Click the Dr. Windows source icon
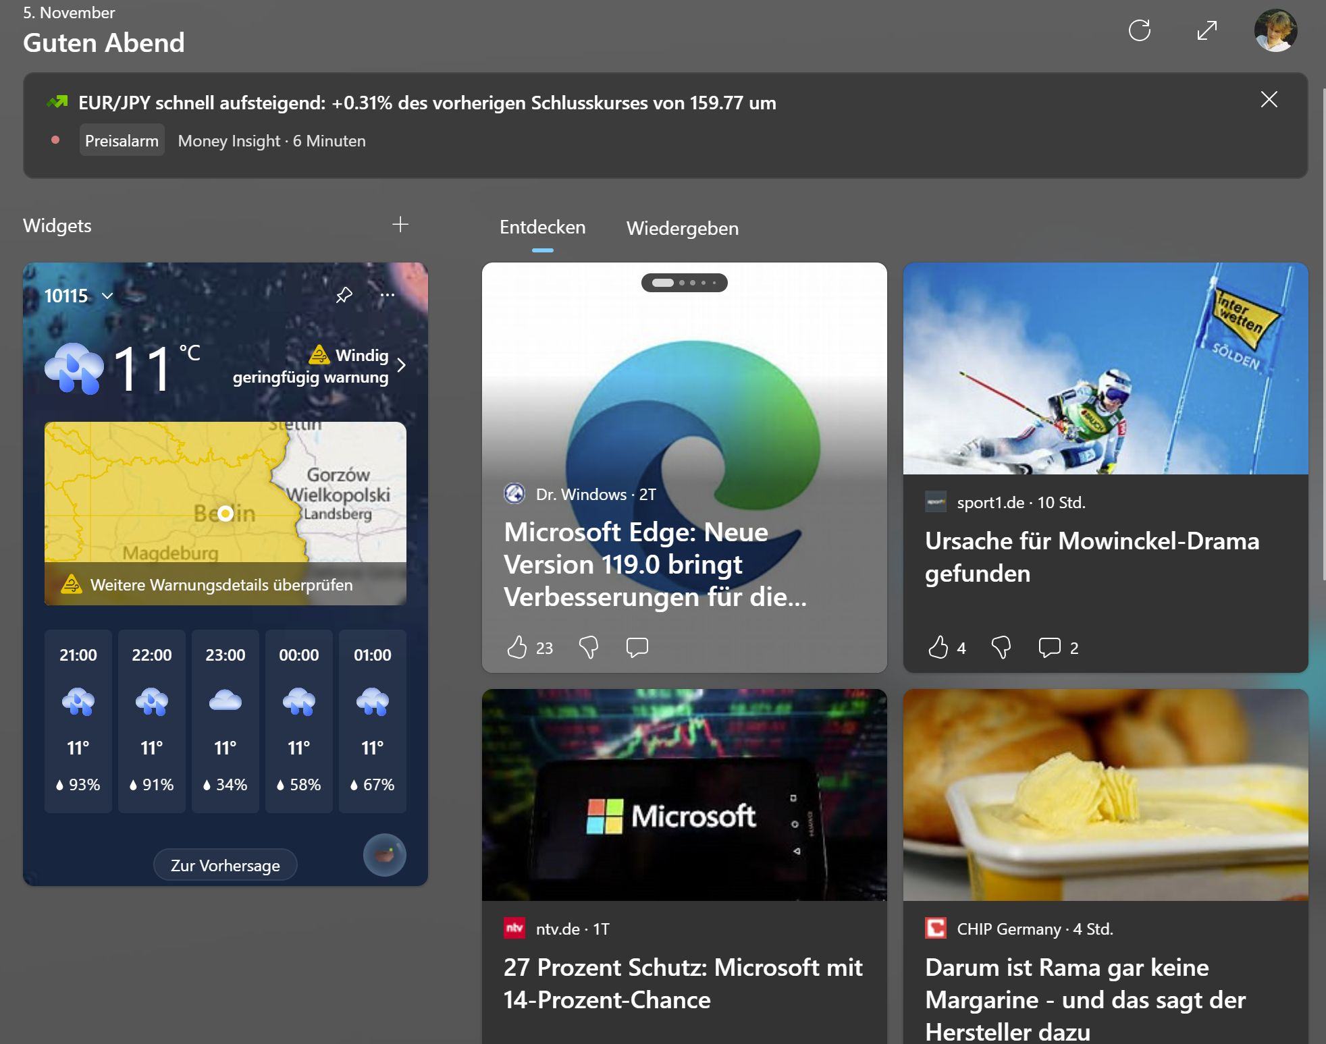Image resolution: width=1326 pixels, height=1044 pixels. point(514,494)
